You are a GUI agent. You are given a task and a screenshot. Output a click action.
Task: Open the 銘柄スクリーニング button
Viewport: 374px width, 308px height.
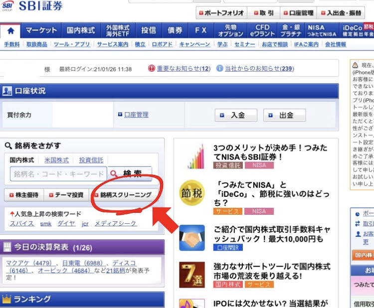coord(124,195)
